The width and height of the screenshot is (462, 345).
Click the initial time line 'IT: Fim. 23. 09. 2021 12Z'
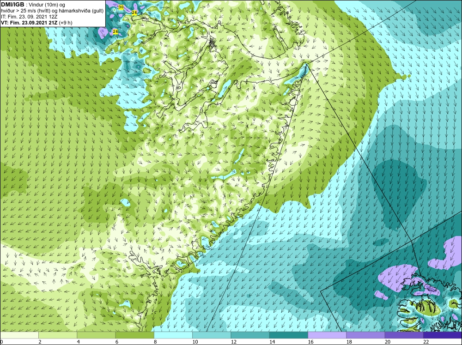tap(29, 17)
